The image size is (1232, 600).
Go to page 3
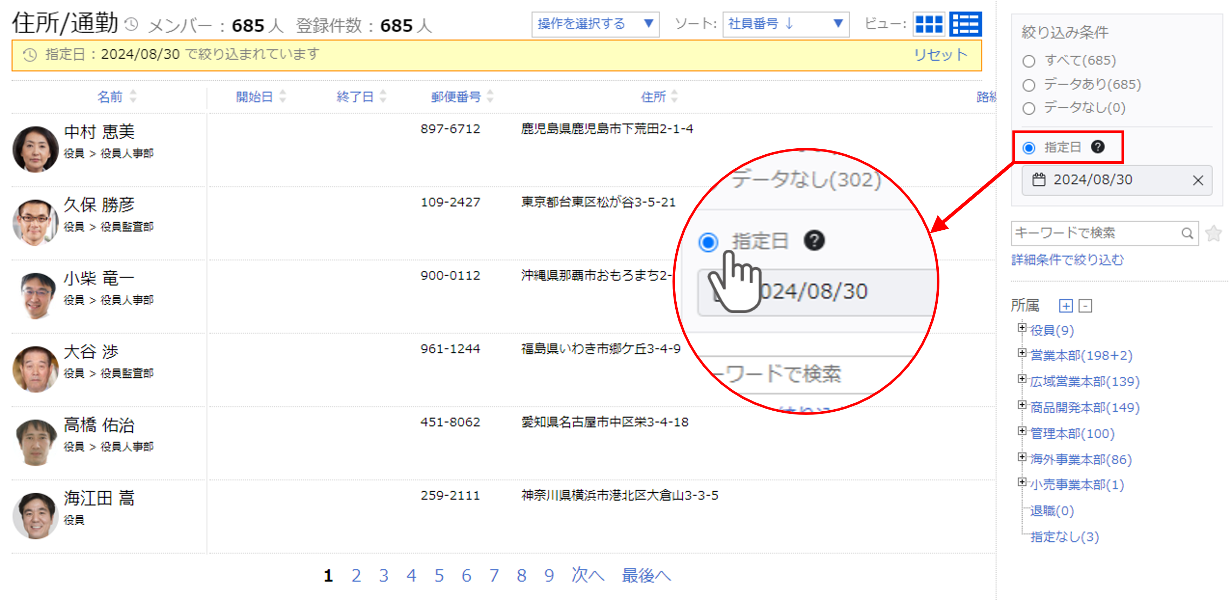[383, 575]
